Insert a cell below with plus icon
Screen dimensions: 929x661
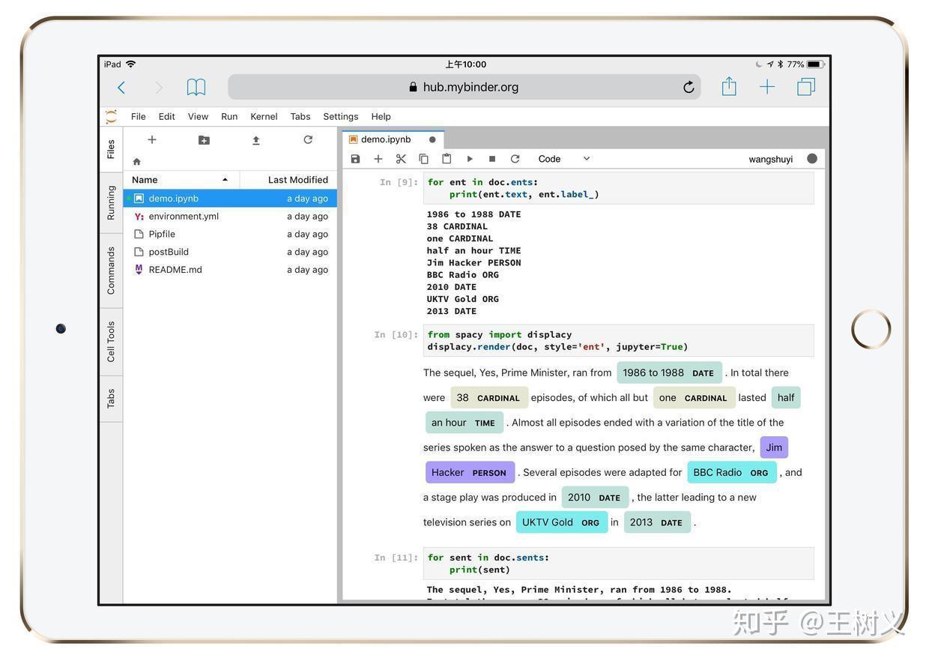[x=378, y=159]
